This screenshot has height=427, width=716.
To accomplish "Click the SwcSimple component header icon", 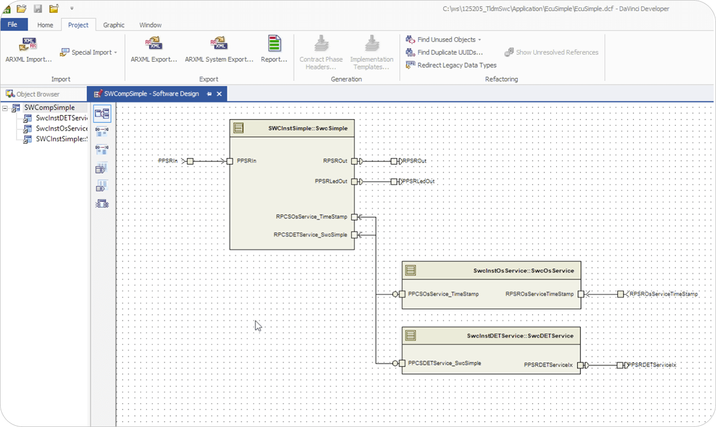I will (x=238, y=128).
